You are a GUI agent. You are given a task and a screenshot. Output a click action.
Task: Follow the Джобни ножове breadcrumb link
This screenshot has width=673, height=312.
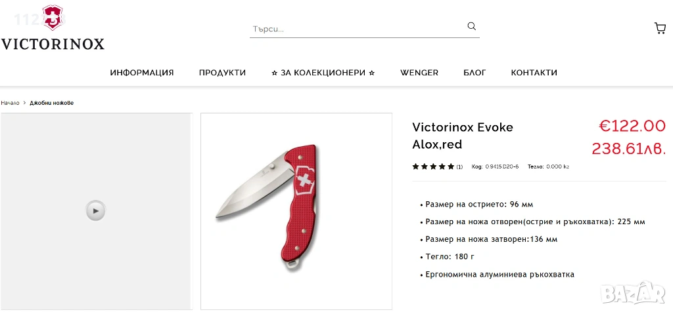(x=51, y=103)
